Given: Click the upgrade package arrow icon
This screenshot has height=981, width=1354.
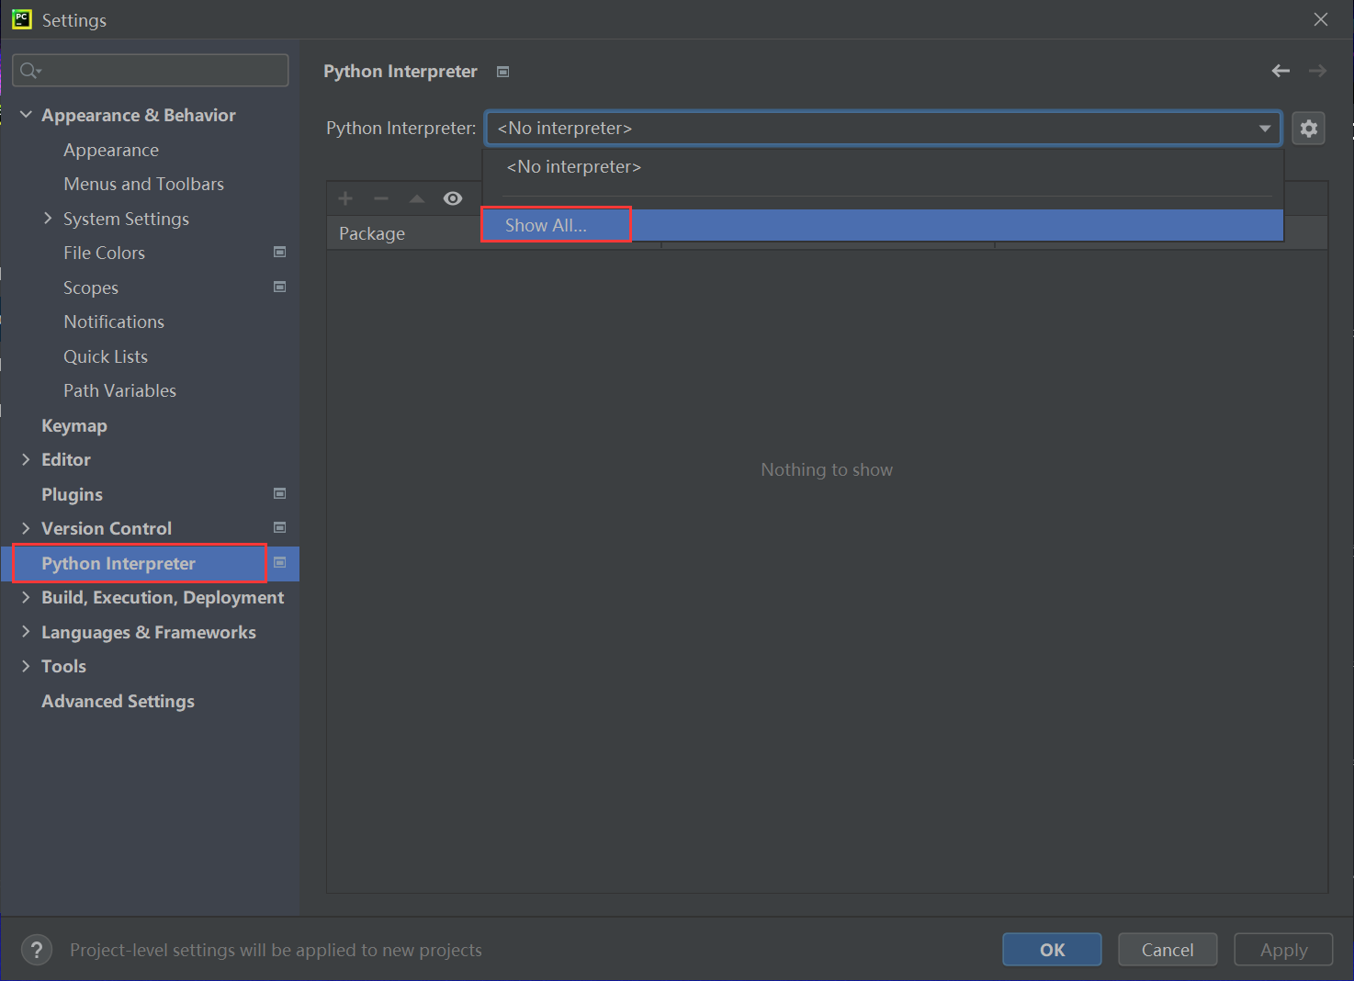Looking at the screenshot, I should pyautogui.click(x=417, y=198).
